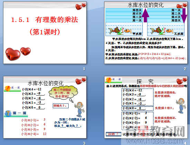Click the red equation (-3)×(-1) = 3 on slide 3

[33, 120]
